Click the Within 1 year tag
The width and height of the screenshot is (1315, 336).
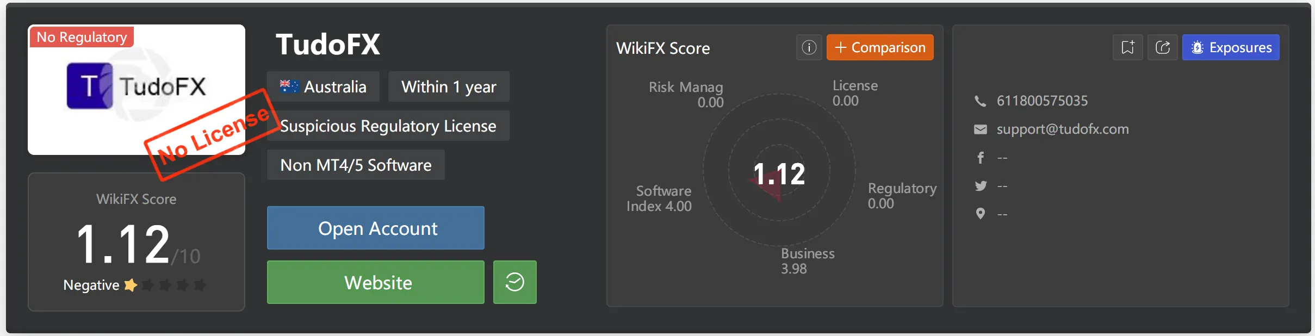pyautogui.click(x=449, y=86)
